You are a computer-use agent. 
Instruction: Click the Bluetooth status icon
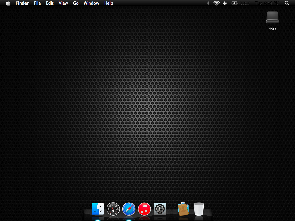tap(208, 3)
